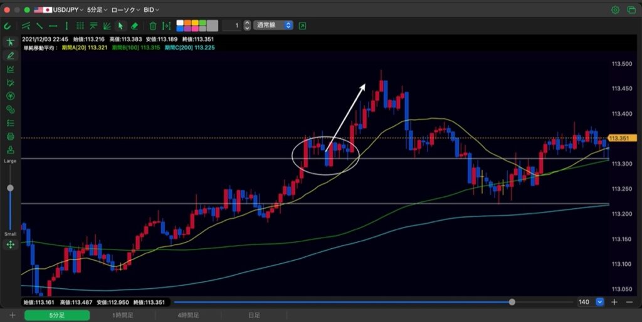
Task: Switch to the 4時間足 tab
Action: tap(188, 316)
